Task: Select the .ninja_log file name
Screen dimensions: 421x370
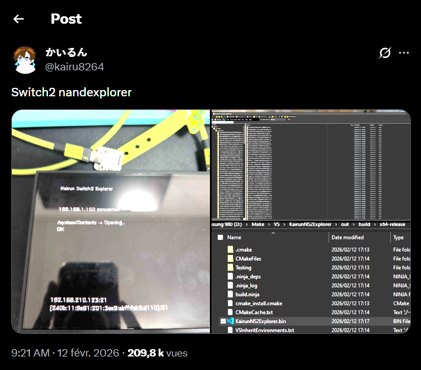Action: coord(246,286)
